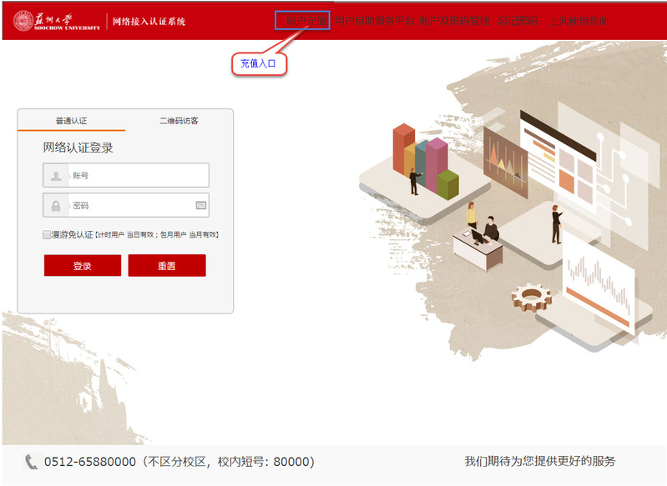Viewport: 667px width, 486px height.
Task: Open the virtual keyboard icon in password field
Action: (201, 205)
